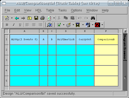Open the View menu
Image resolution: width=129 pixels, height=98 pixels.
[x=28, y=10]
